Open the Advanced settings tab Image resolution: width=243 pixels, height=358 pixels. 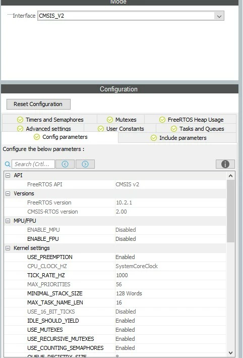click(x=43, y=129)
